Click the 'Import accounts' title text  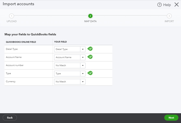click(19, 4)
